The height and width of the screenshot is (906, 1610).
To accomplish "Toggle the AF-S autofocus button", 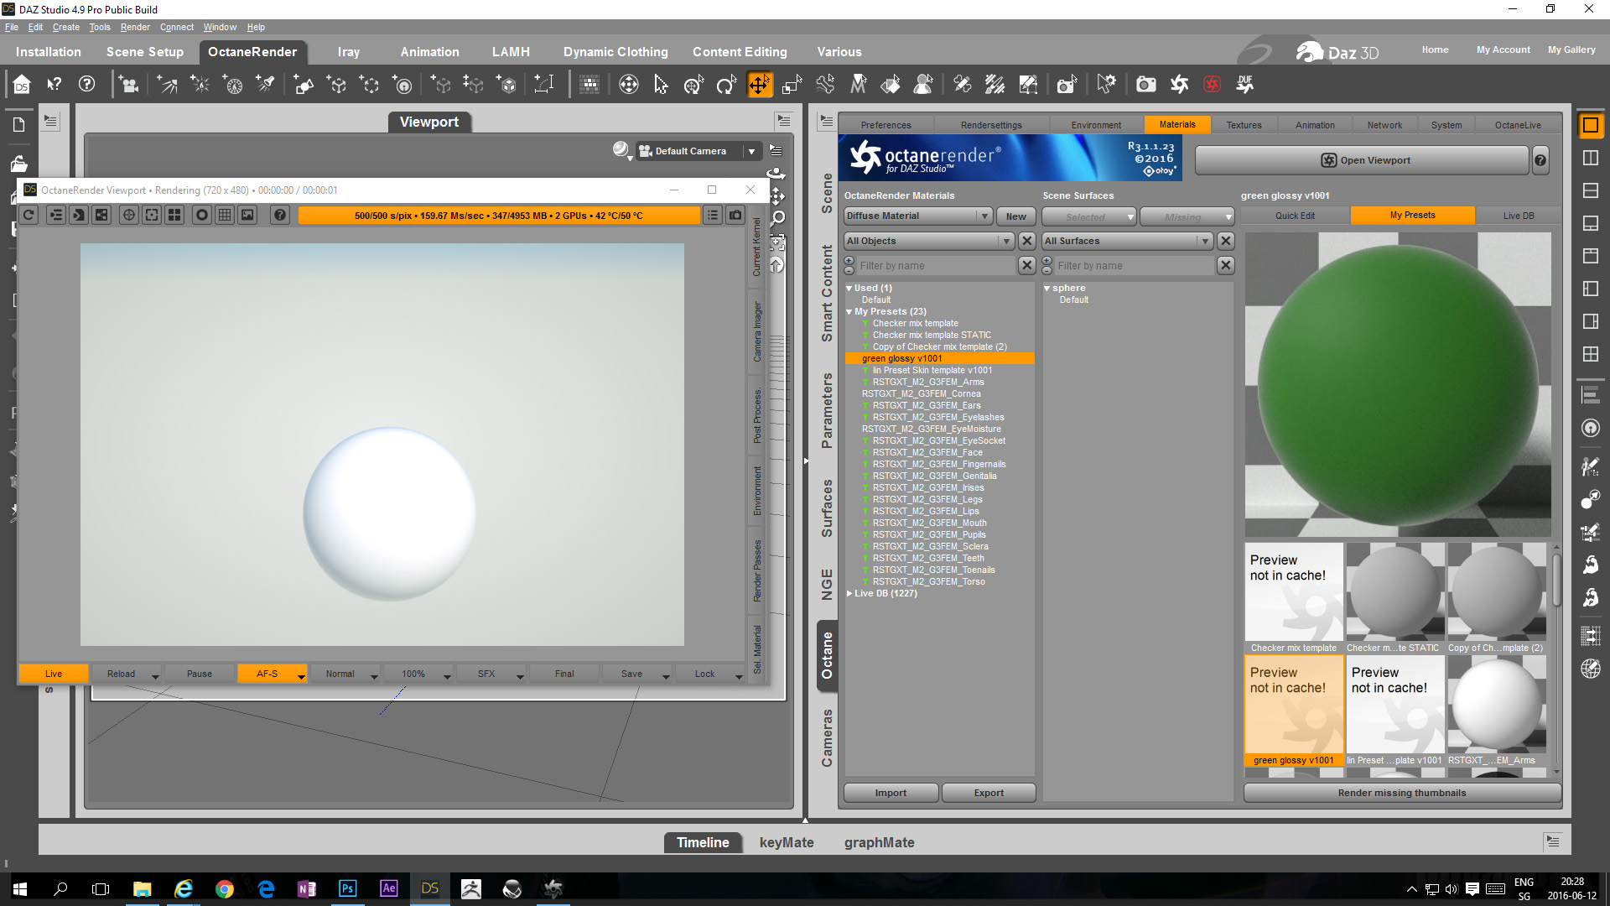I will (x=267, y=674).
